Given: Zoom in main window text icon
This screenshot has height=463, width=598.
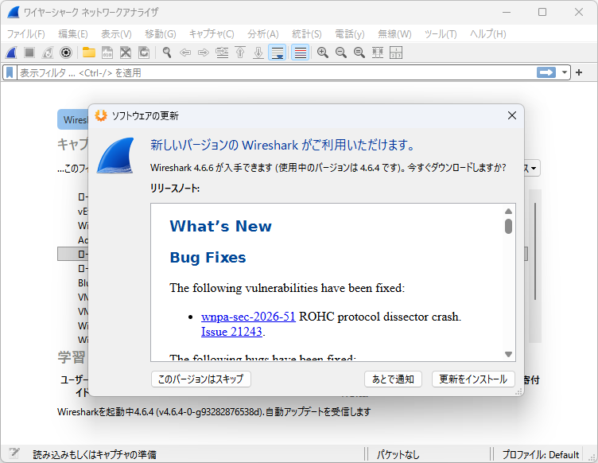Looking at the screenshot, I should pos(323,53).
